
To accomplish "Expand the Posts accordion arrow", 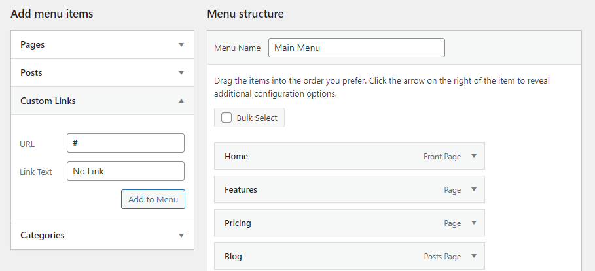I will (x=181, y=72).
